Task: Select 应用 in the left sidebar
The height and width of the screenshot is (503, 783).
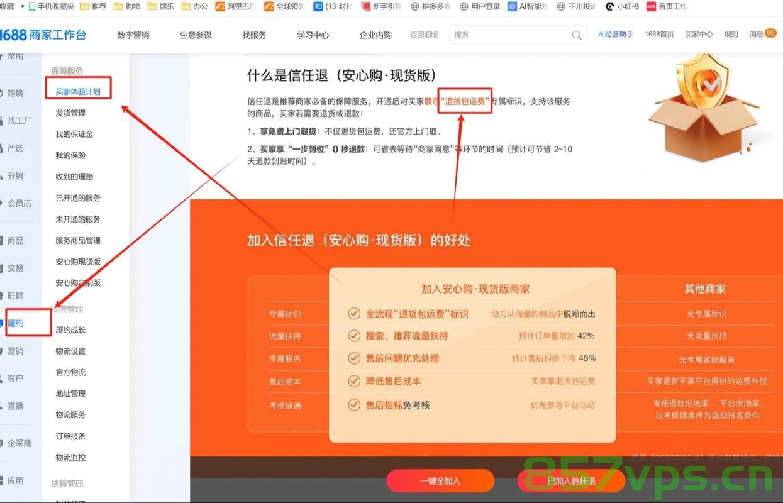Action: [x=15, y=481]
